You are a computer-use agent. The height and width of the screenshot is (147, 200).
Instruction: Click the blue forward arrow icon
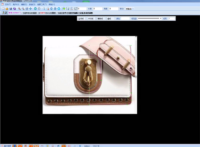tap(35, 9)
